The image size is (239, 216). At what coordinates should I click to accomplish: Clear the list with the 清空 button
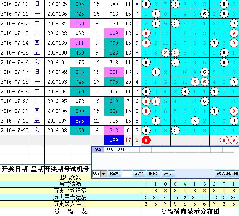point(169,174)
